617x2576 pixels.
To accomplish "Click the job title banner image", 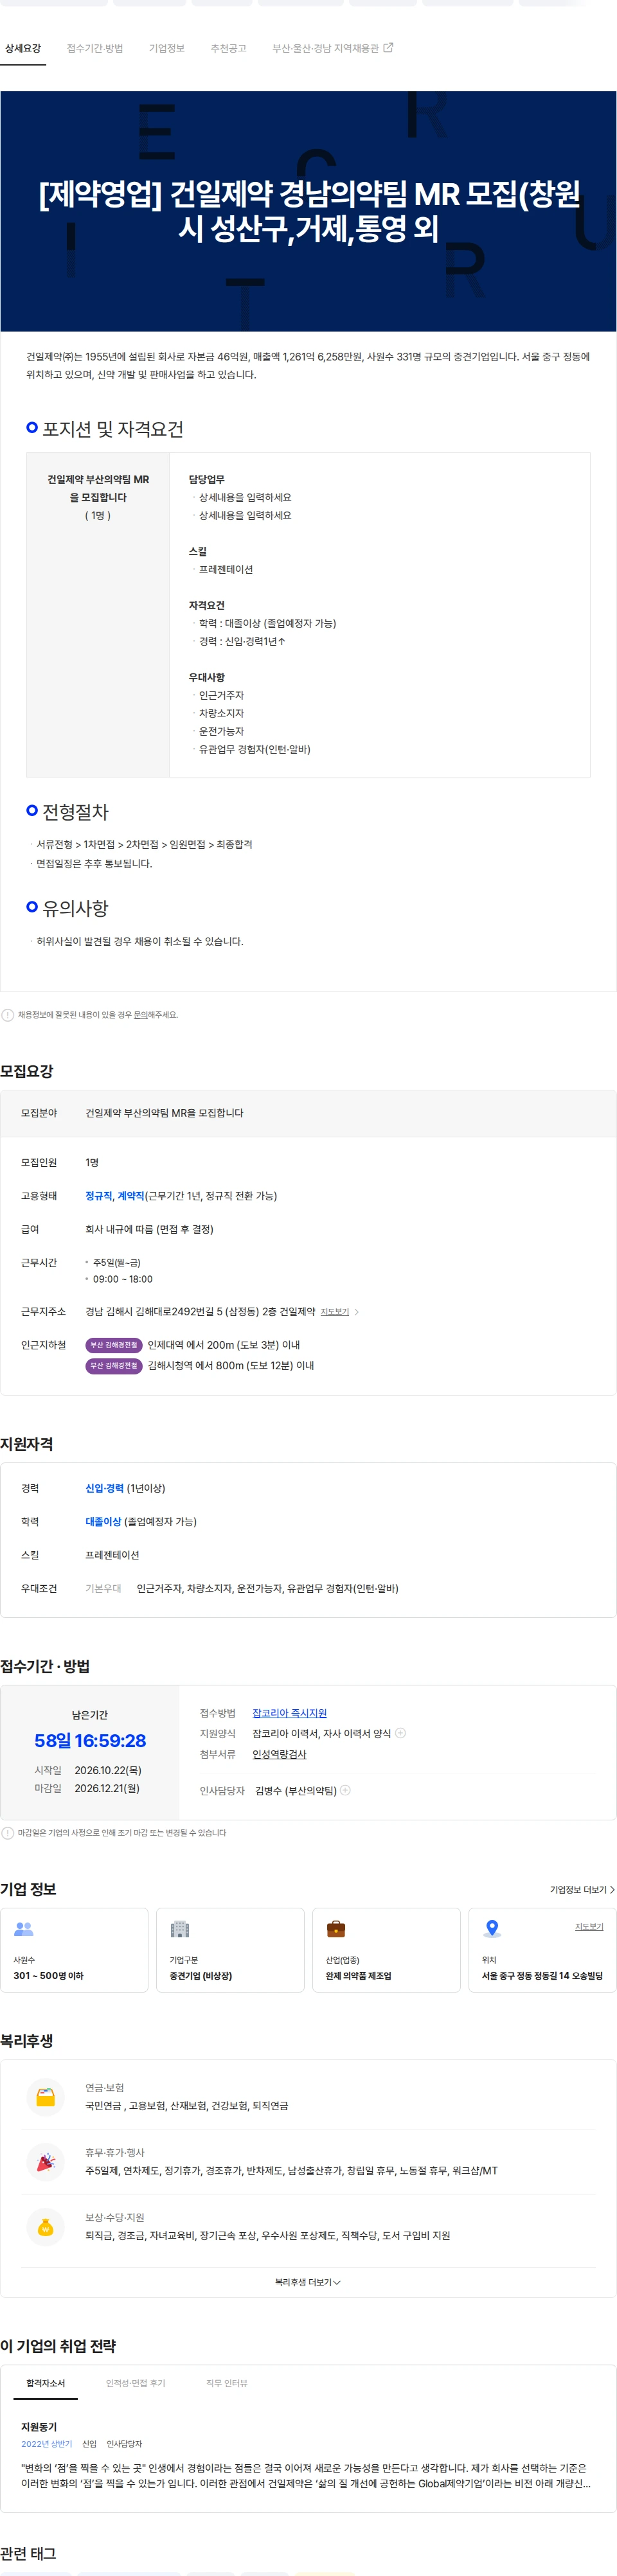I will pyautogui.click(x=308, y=211).
